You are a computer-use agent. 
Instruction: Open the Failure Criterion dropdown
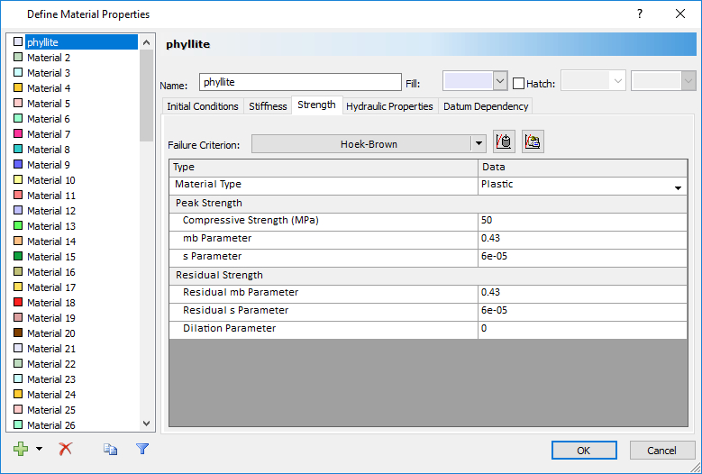click(478, 143)
